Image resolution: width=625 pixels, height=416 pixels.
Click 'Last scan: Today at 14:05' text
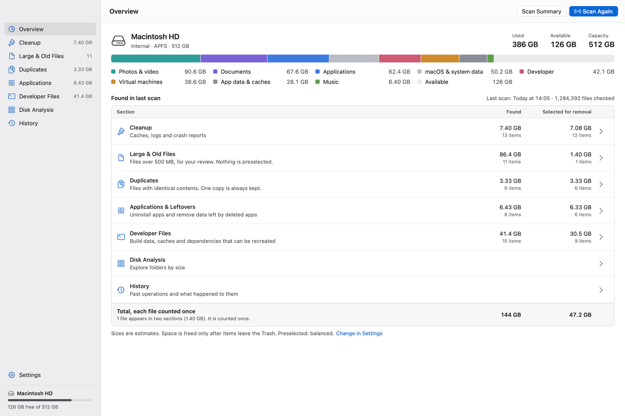[x=518, y=98]
